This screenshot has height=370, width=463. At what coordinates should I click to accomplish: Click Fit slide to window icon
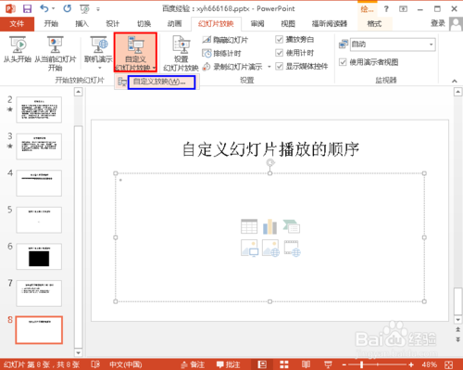[449, 364]
